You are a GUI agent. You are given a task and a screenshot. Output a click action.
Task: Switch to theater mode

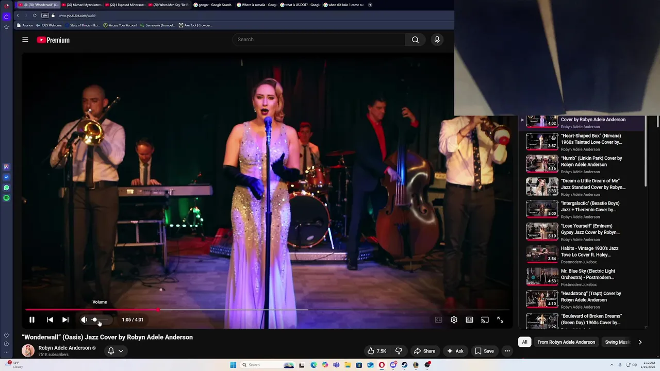pyautogui.click(x=469, y=320)
